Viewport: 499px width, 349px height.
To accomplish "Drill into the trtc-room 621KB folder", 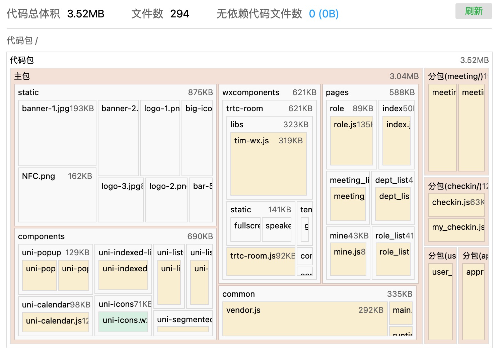I will click(269, 109).
